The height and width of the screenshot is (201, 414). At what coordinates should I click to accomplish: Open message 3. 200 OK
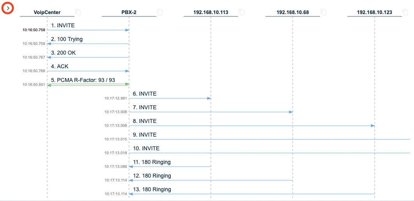[x=64, y=53]
